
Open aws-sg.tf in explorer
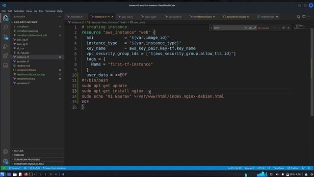37,44
